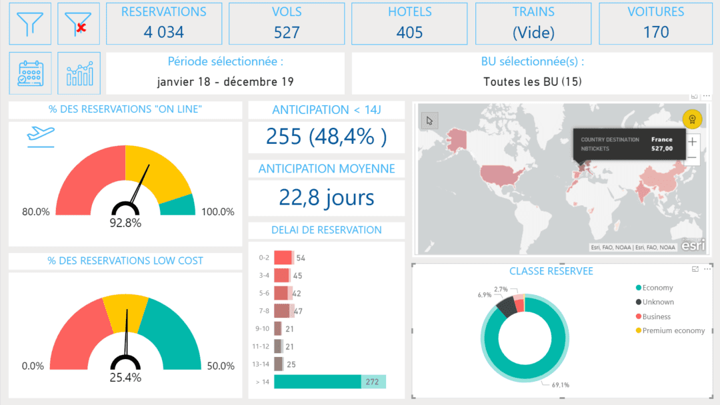Select the cursor arrow tool on the map
Image resolution: width=720 pixels, height=405 pixels.
click(x=429, y=120)
